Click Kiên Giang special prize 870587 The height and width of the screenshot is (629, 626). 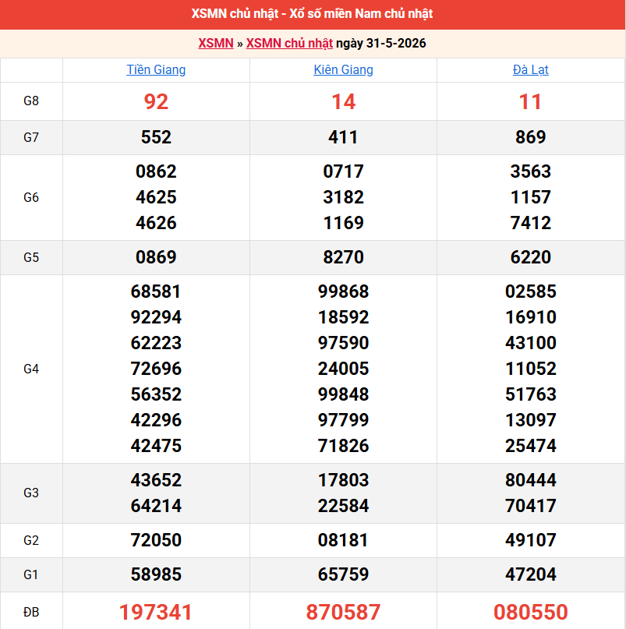coord(344,612)
